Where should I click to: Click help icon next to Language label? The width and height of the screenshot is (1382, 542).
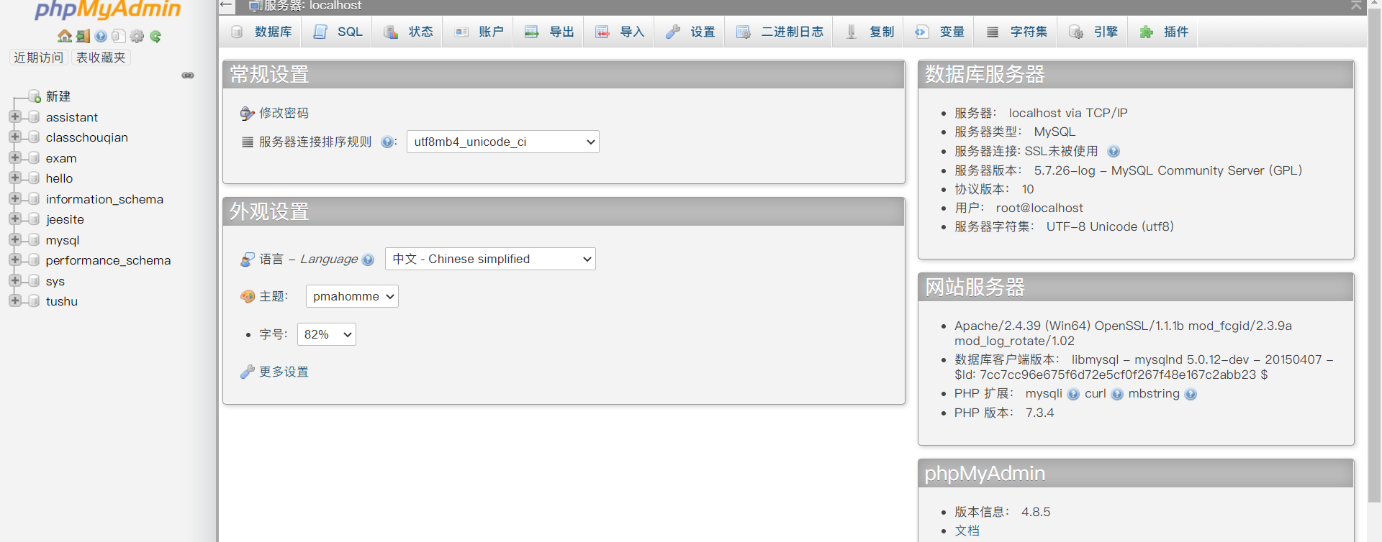point(369,259)
